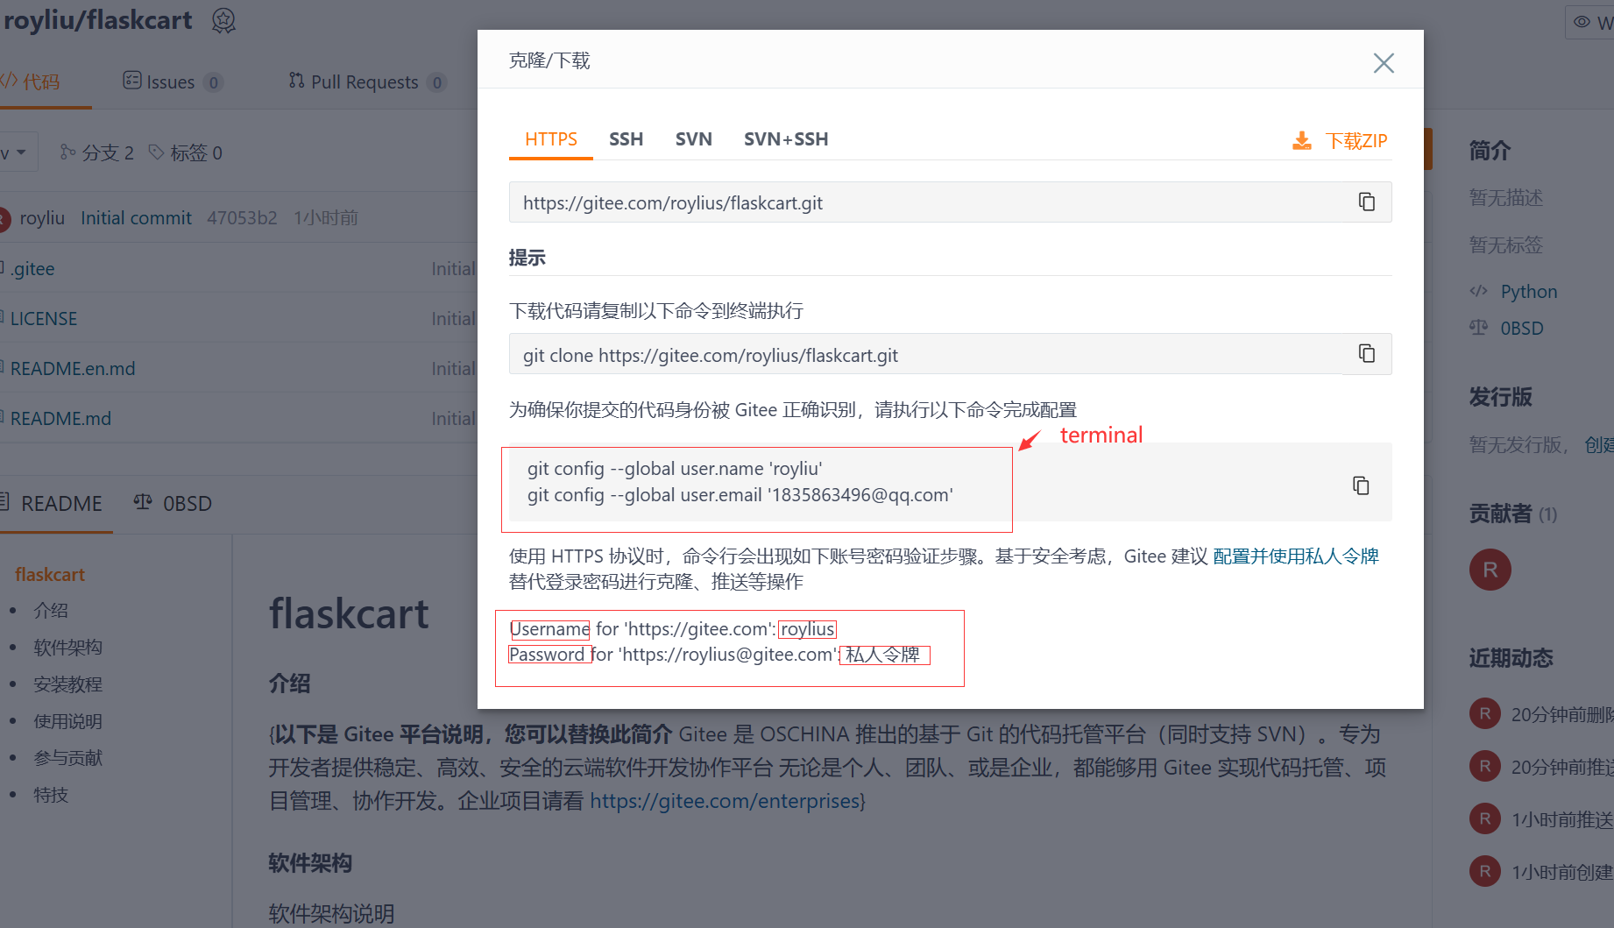1614x928 pixels.
Task: Click the eye watch icon
Action: [1582, 22]
